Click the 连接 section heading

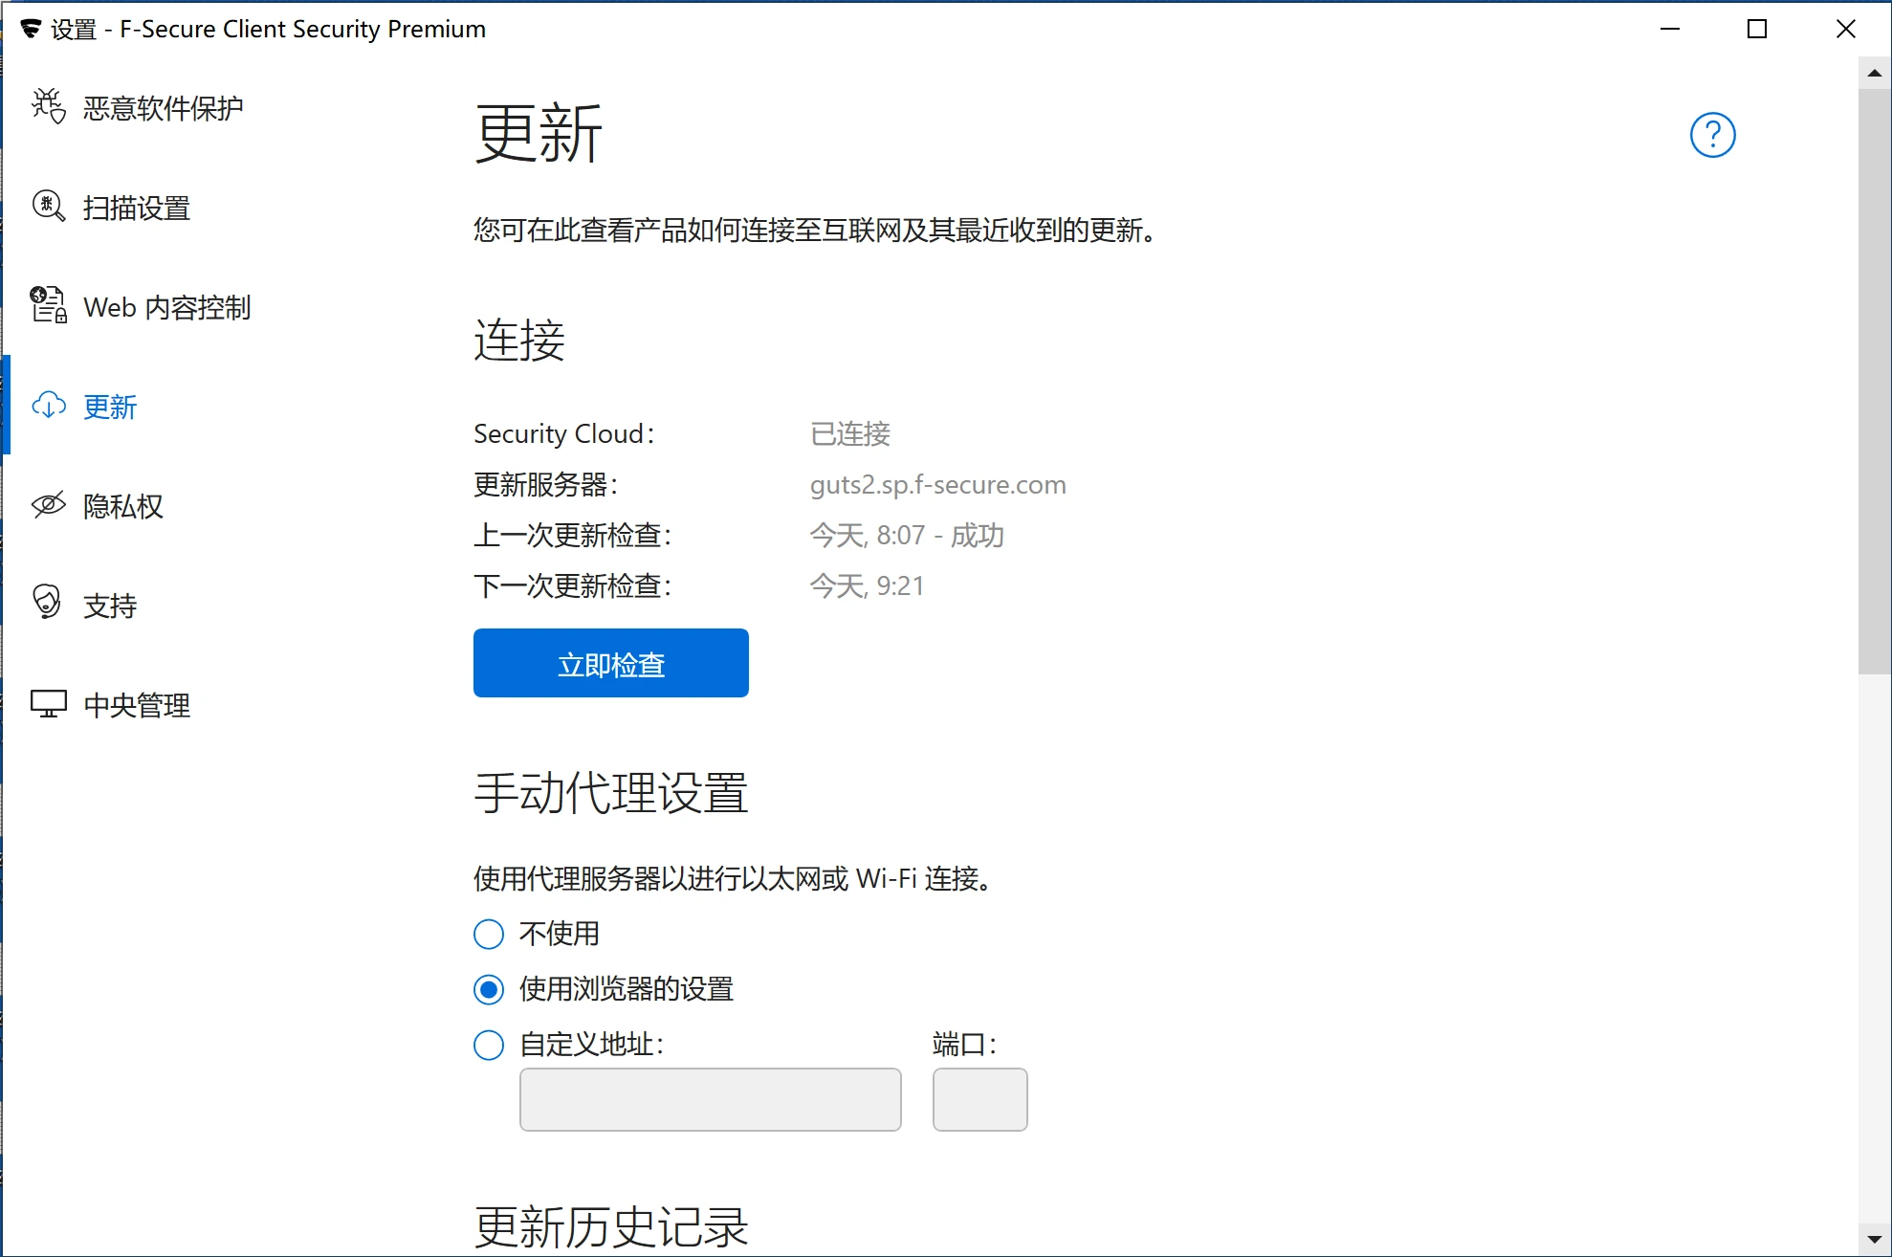point(519,341)
